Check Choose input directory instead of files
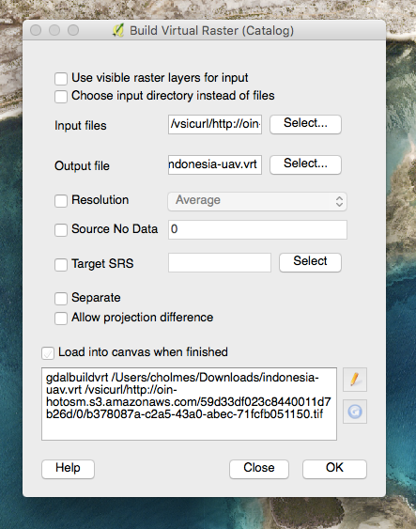The image size is (416, 529). (61, 97)
